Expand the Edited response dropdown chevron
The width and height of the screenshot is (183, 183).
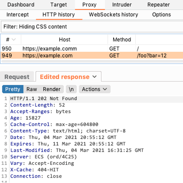[95, 77]
